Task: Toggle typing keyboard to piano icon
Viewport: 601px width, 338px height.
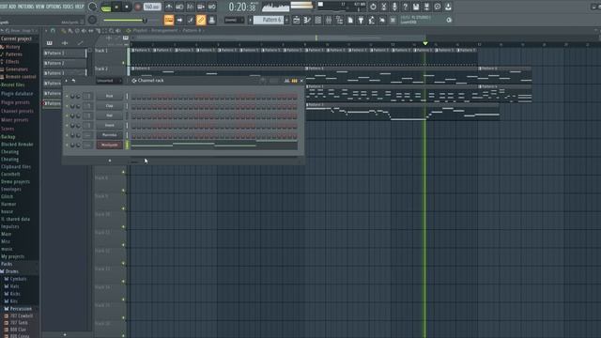Action: tap(169, 20)
